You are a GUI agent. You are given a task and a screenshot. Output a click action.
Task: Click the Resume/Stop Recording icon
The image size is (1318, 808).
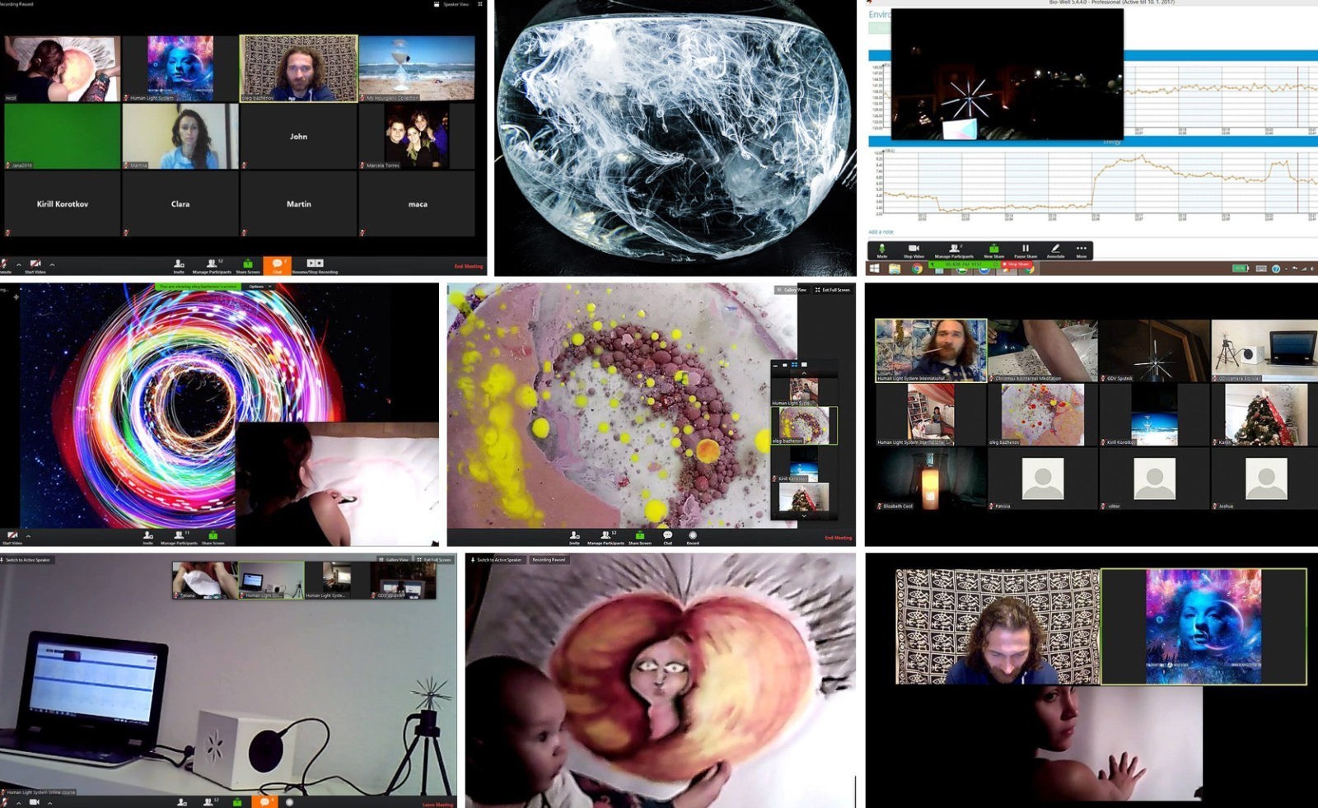(x=315, y=264)
